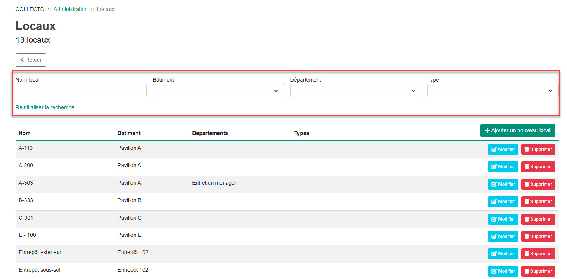The image size is (567, 279).
Task: Delete room B-333 with Supprimer
Action: pos(538,202)
